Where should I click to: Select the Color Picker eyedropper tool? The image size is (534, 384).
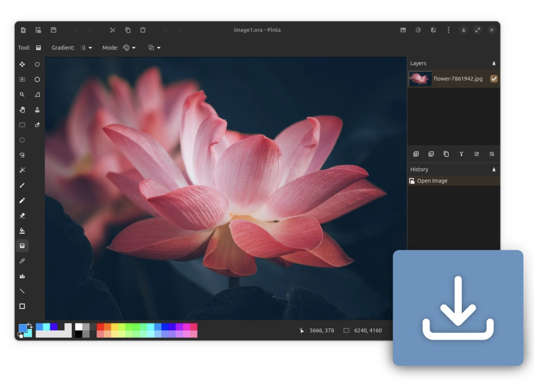22,261
